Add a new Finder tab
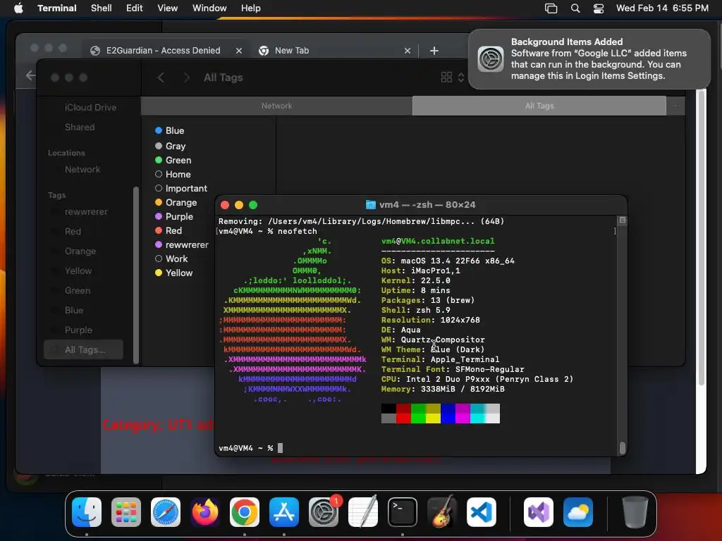Screen dimensions: 722x541 [x=675, y=106]
